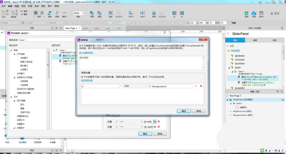Click the Lock (锁定) padlock icon
286x154 pixels.
click(154, 13)
